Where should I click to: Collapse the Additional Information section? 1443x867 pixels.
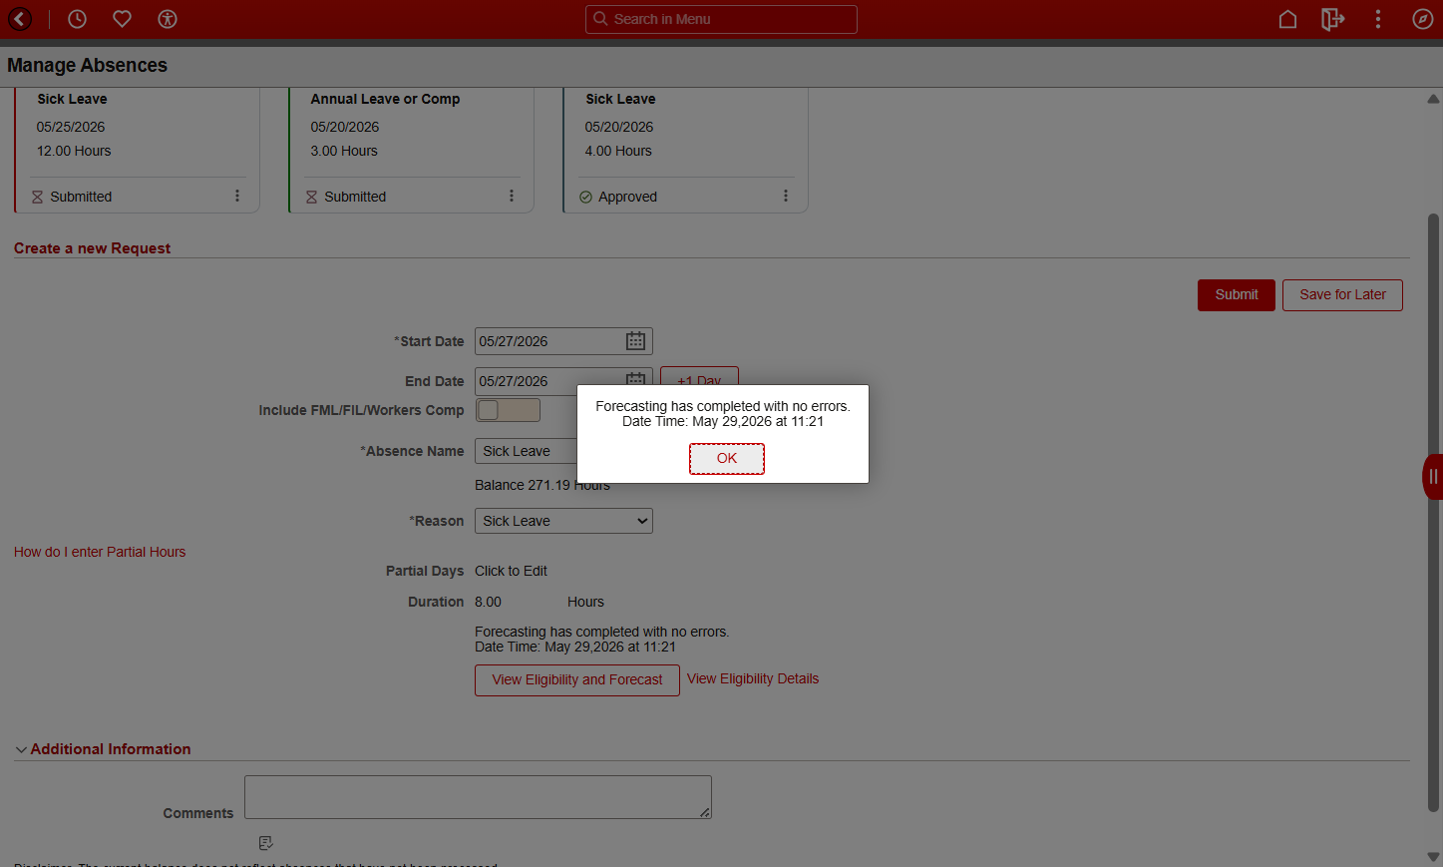click(21, 749)
